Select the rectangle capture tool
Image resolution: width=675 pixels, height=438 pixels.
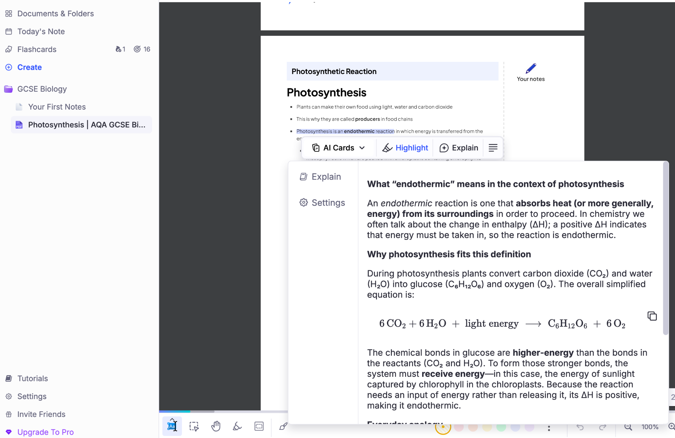click(x=259, y=426)
